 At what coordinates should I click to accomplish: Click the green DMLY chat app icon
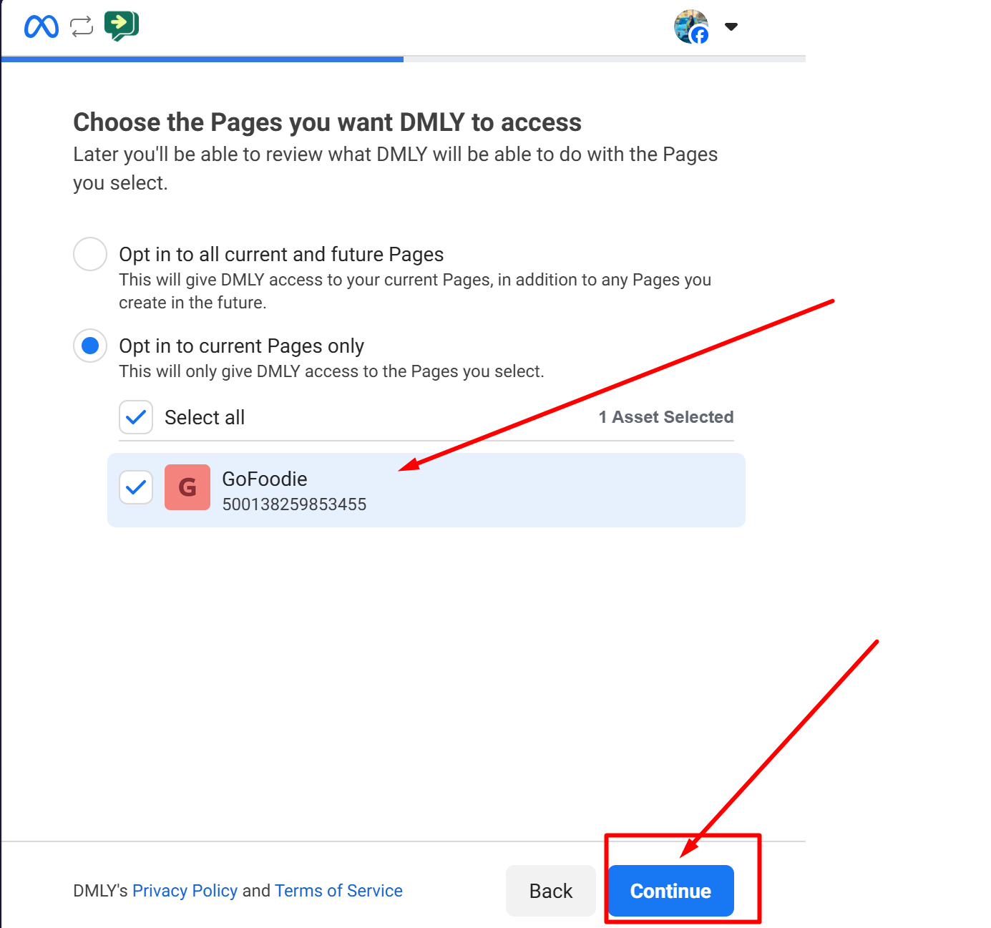click(x=122, y=26)
